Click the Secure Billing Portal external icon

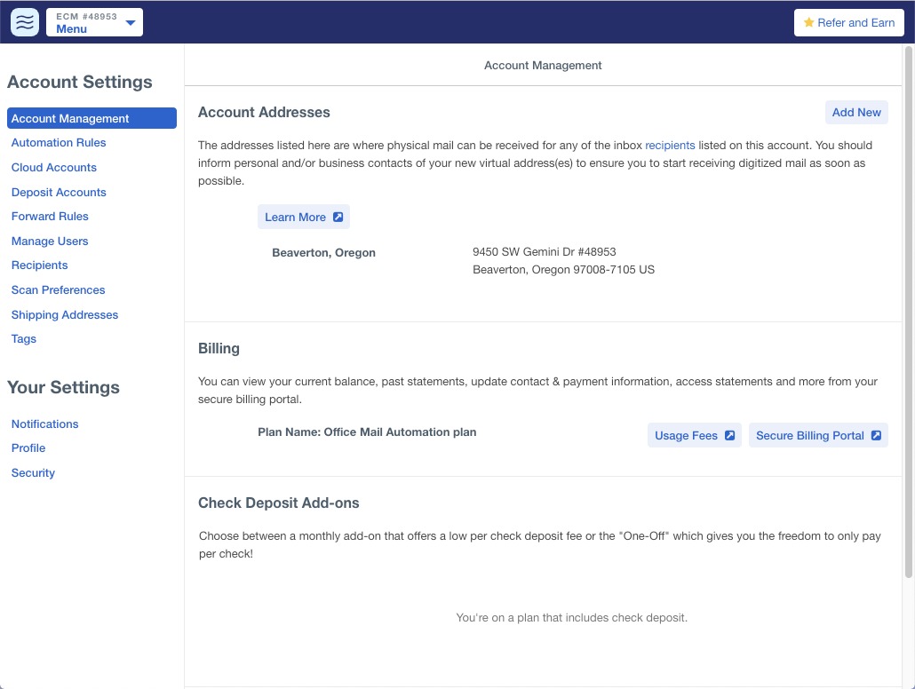pos(876,435)
